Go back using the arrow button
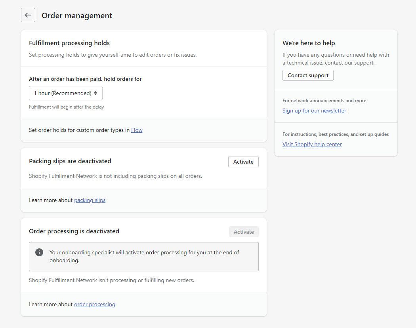Image resolution: width=416 pixels, height=328 pixels. (x=28, y=15)
